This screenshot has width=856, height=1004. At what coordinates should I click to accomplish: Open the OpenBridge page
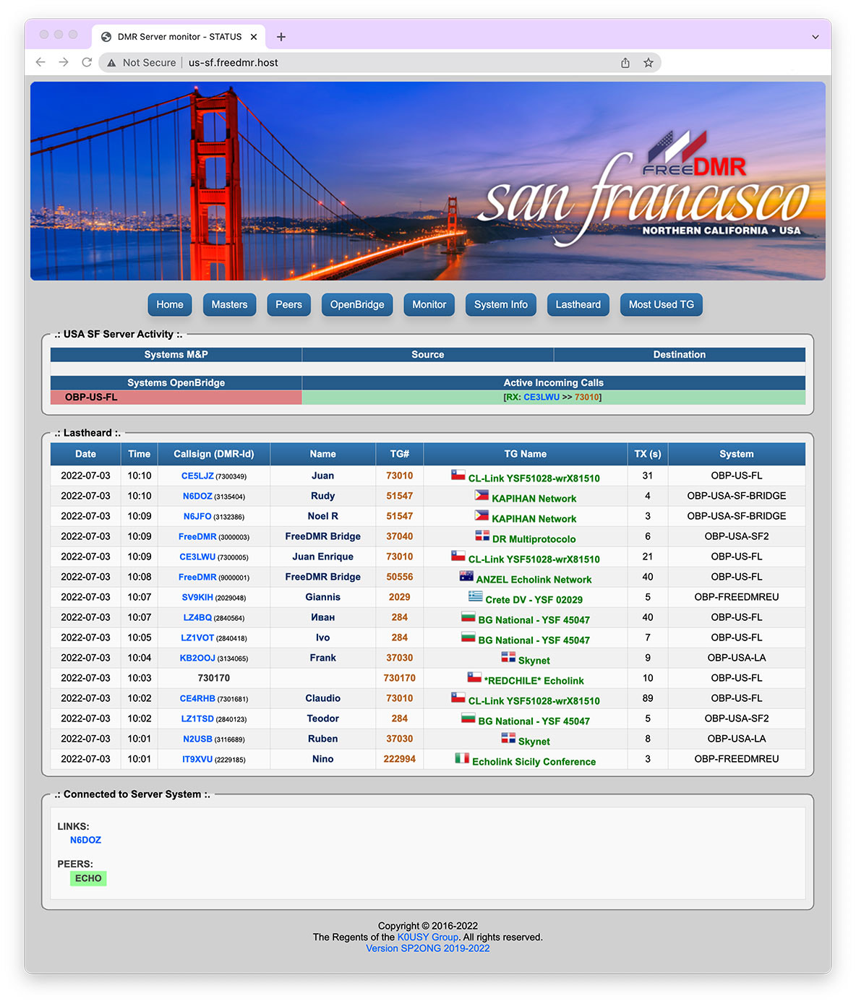[x=357, y=304]
